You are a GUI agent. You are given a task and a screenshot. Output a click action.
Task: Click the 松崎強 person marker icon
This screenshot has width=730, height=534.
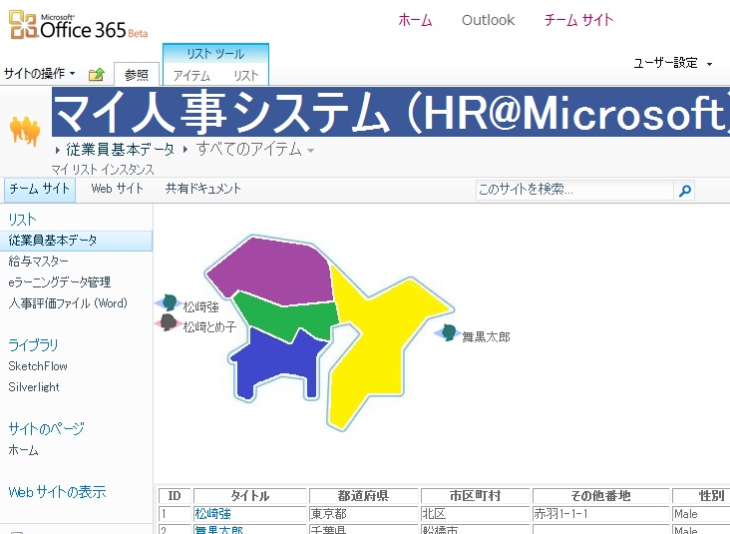(169, 302)
